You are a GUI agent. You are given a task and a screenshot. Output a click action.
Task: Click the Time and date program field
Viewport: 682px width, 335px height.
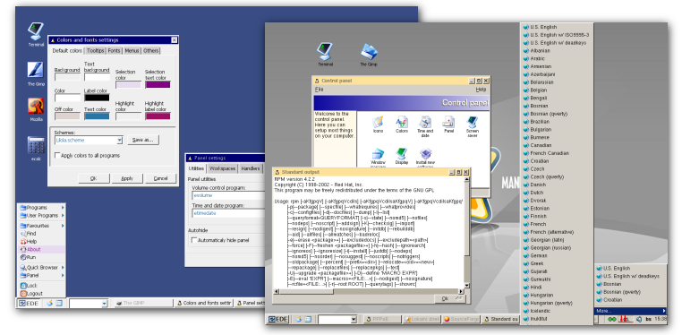pyautogui.click(x=228, y=213)
